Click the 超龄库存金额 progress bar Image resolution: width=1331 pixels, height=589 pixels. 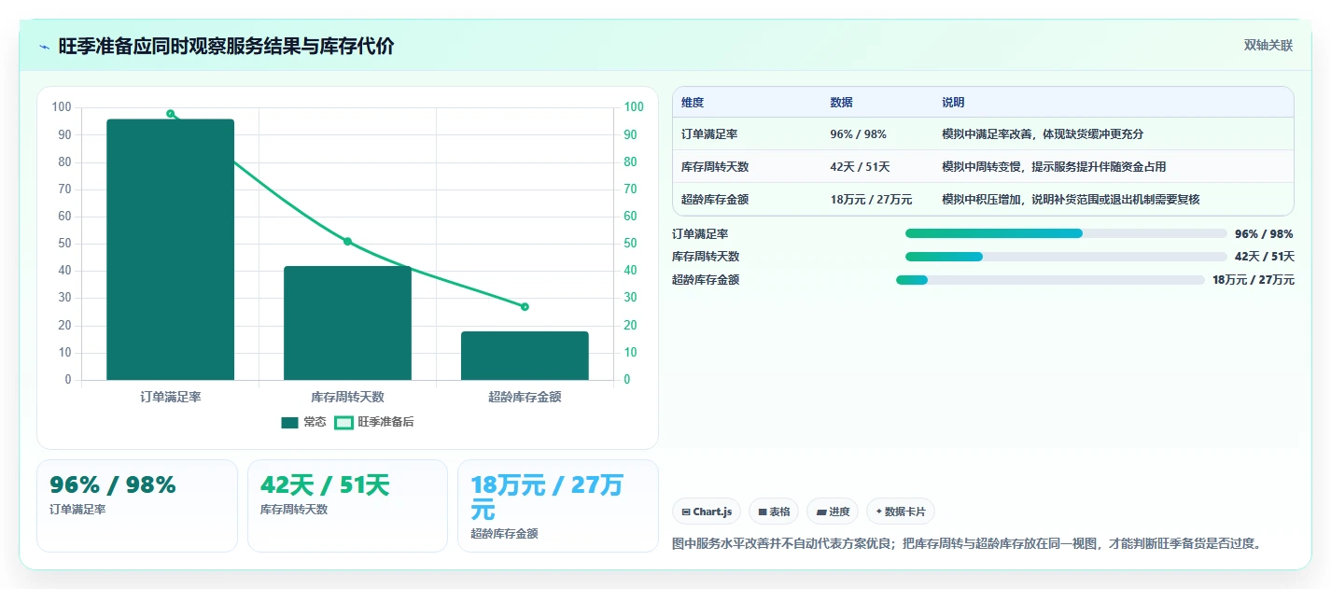coord(1050,280)
